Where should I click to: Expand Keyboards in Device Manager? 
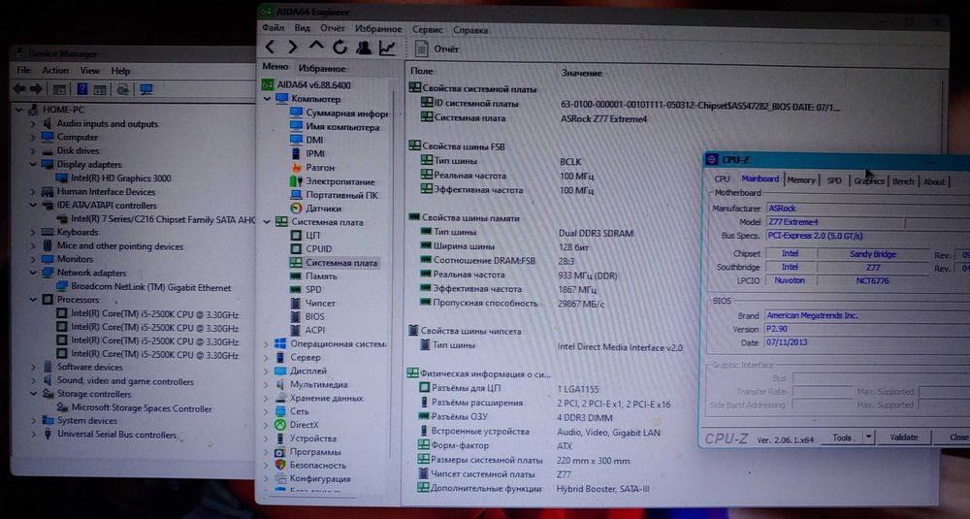click(x=33, y=233)
